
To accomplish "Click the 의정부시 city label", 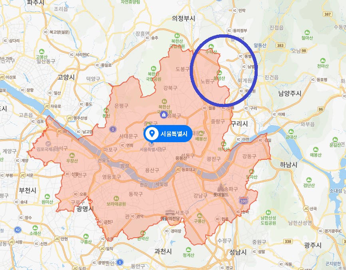I will tap(184, 18).
